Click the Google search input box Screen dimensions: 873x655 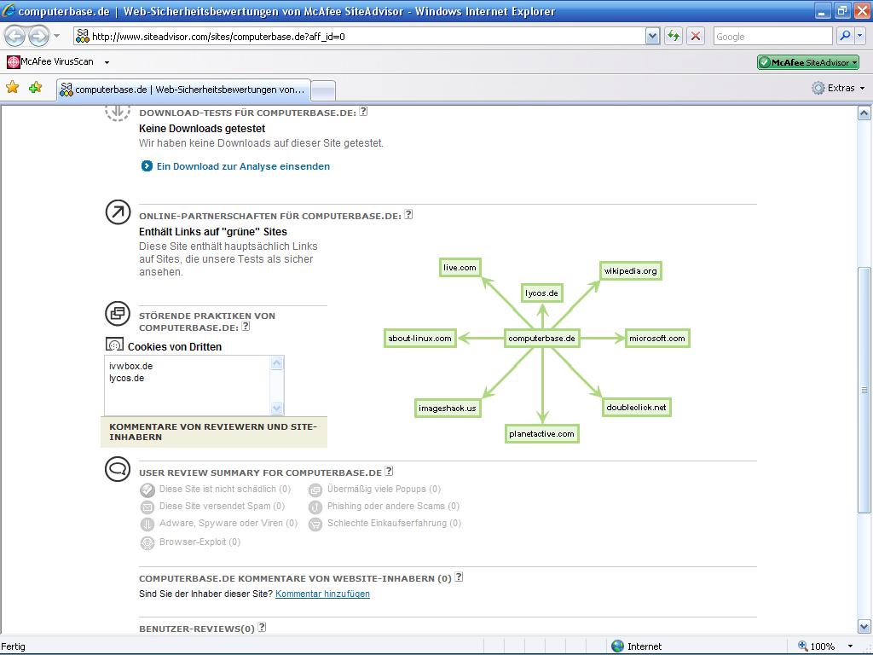point(772,36)
